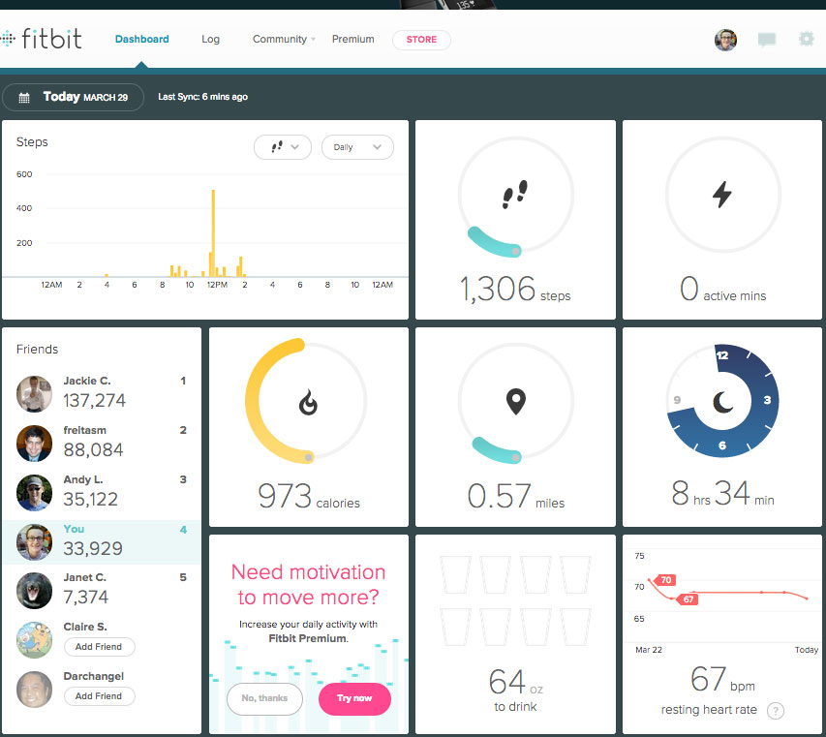Viewport: 826px width, 737px height.
Task: Switch to the Log tab
Action: point(210,39)
